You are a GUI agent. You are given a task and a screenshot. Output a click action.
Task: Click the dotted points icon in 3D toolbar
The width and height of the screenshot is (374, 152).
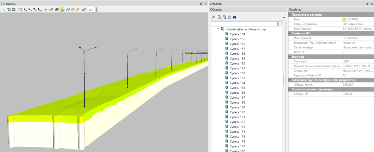click(68, 10)
